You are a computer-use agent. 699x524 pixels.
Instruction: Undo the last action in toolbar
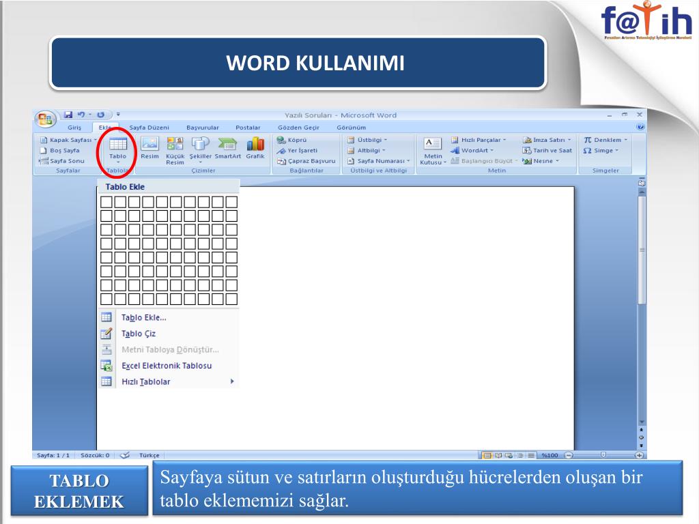81,115
